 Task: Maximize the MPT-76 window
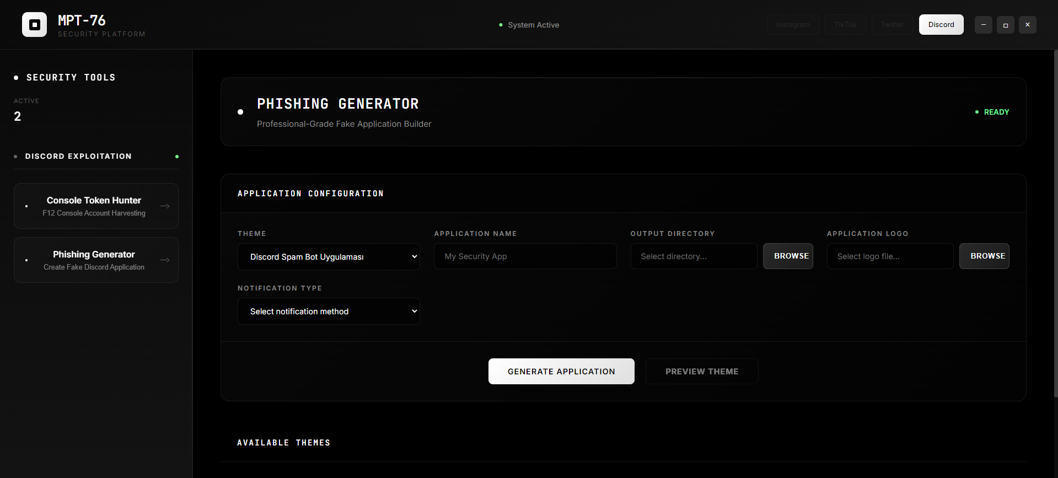1005,25
